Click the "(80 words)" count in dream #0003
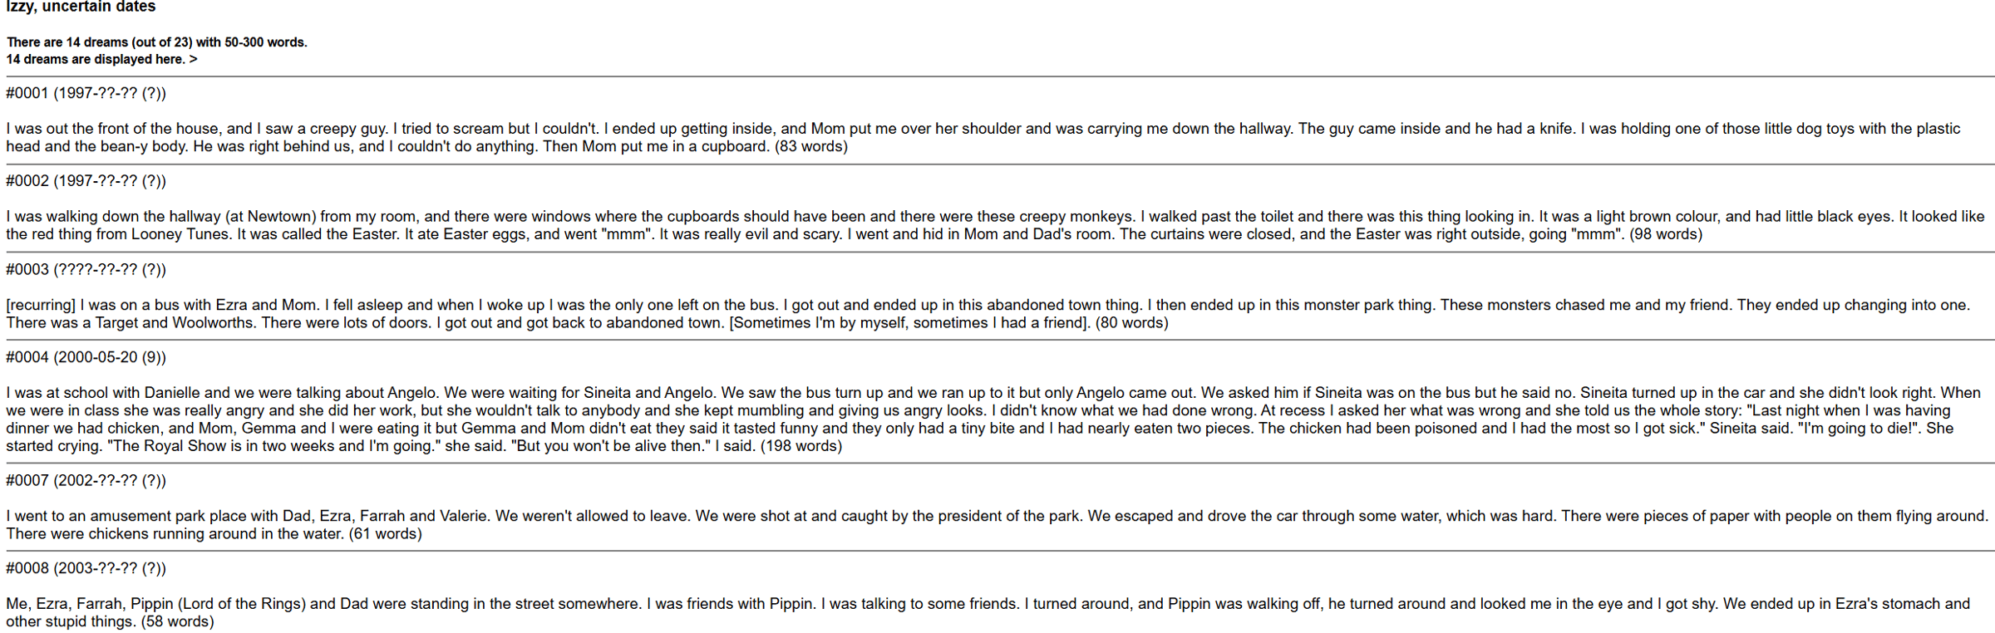Viewport: 1995px width, 633px height. point(1132,323)
